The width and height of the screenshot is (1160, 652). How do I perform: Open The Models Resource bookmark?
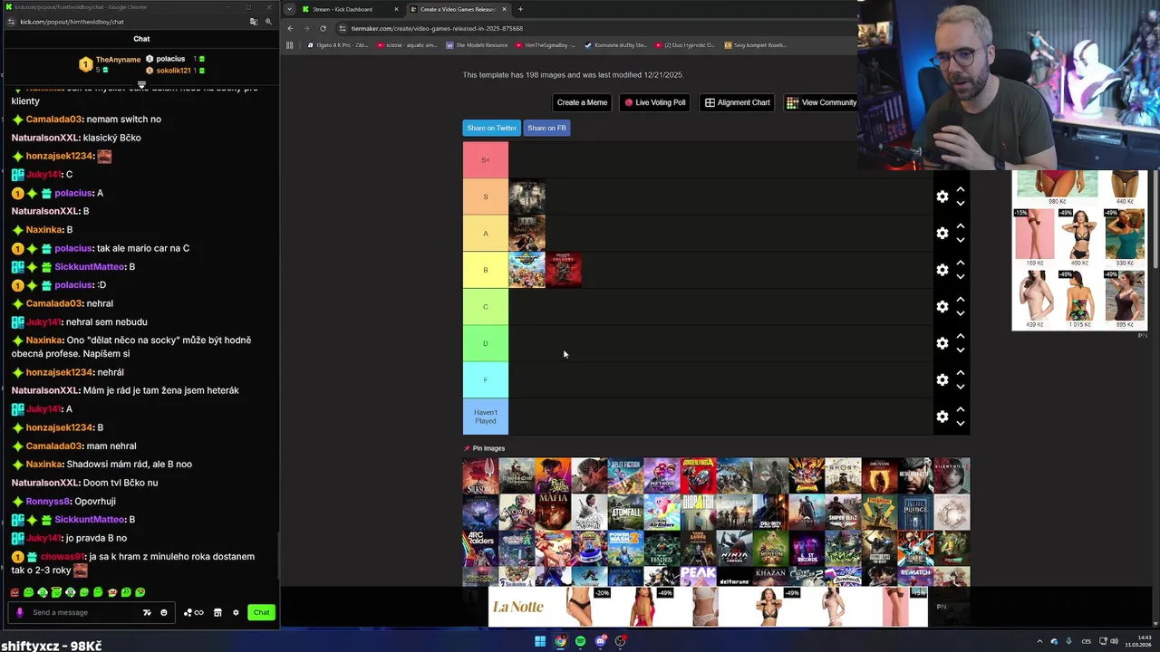coord(476,44)
